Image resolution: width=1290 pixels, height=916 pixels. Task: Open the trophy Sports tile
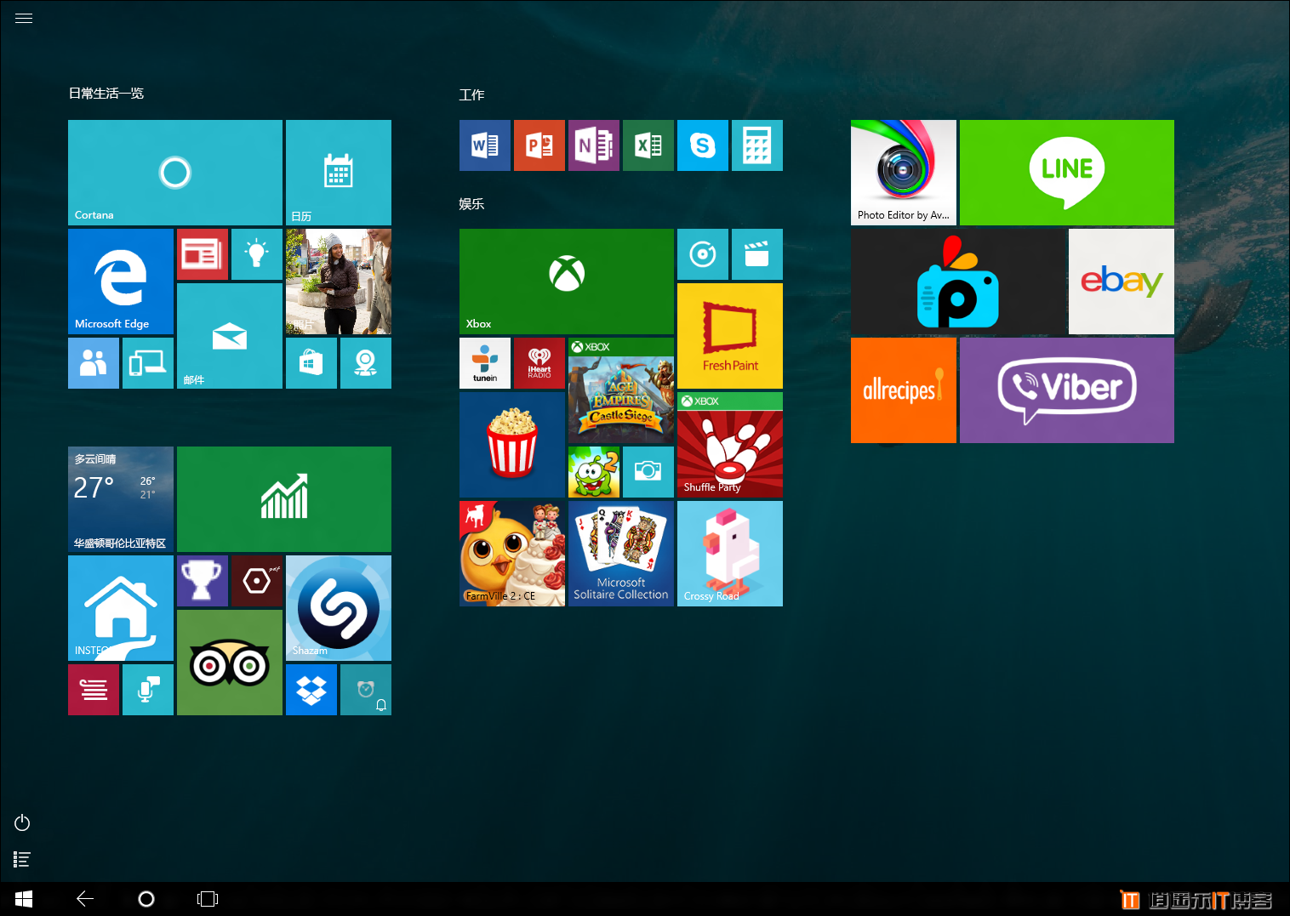click(x=203, y=581)
